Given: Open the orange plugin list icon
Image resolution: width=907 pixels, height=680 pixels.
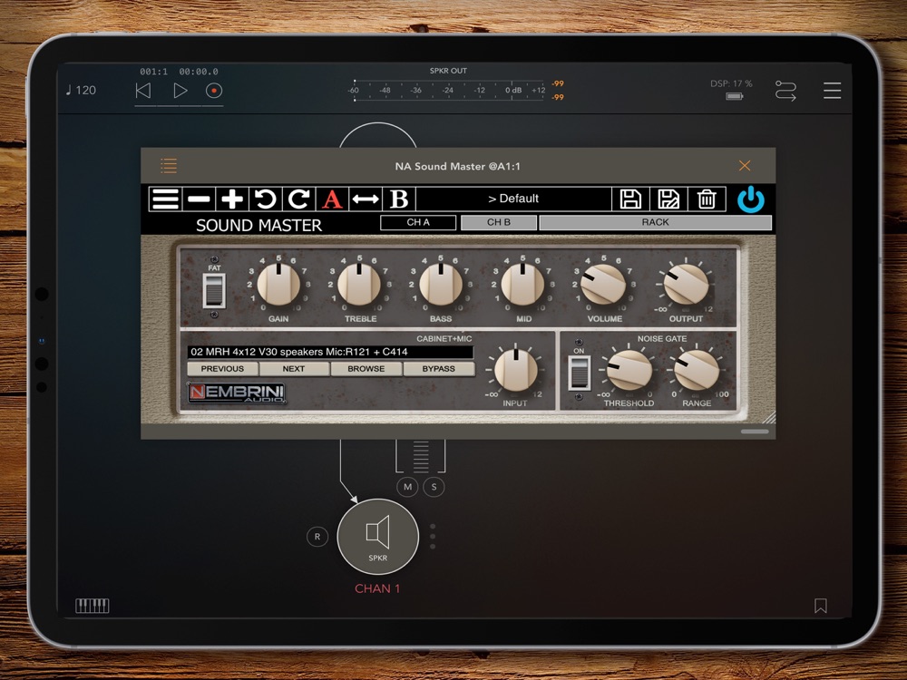Looking at the screenshot, I should coord(169,166).
